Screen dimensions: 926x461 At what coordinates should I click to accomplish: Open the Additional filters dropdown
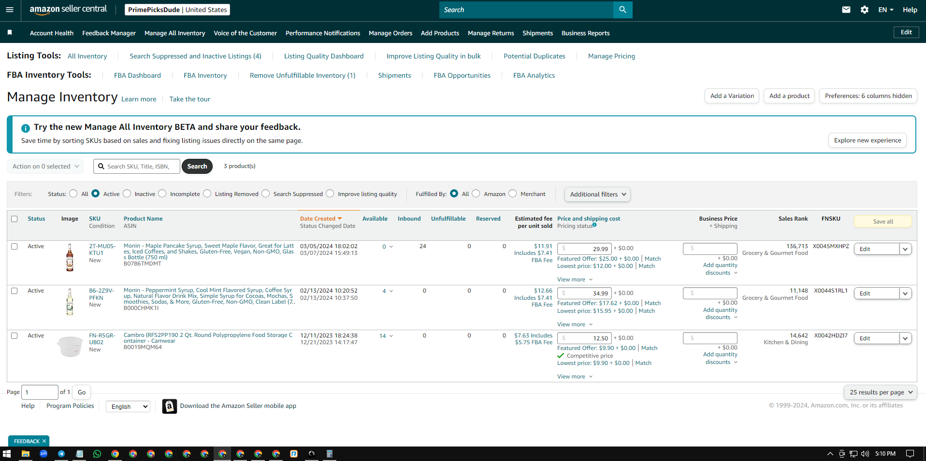[x=597, y=194]
